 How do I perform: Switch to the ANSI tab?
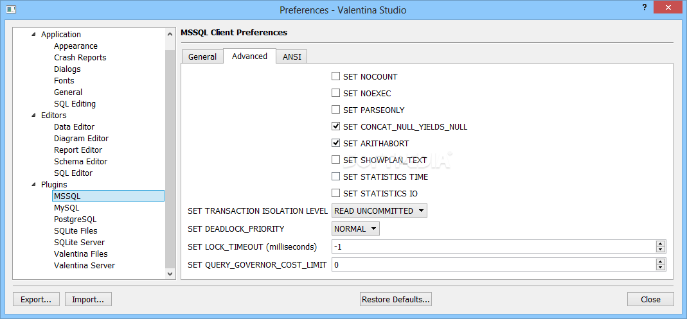click(x=292, y=56)
